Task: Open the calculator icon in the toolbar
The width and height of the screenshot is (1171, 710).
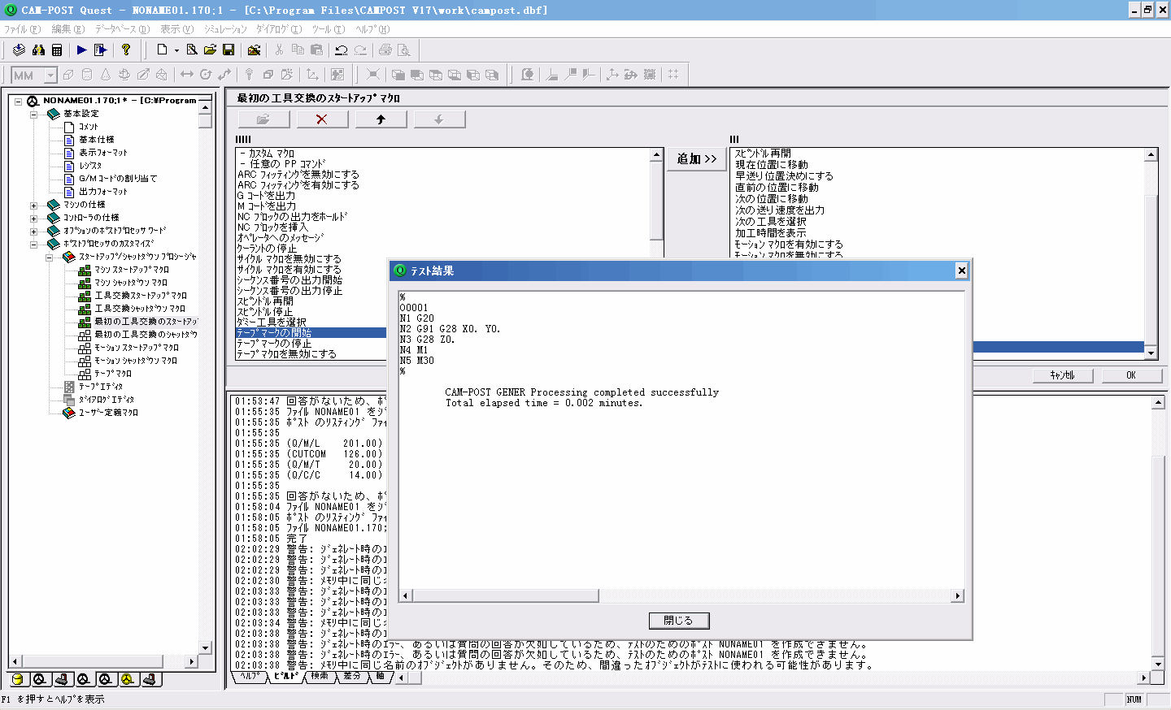Action: [x=57, y=50]
